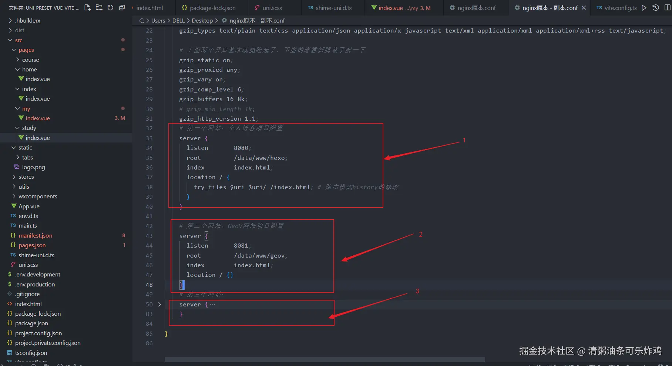Click line number 48 in the gutter
This screenshot has height=366, width=672.
149,285
